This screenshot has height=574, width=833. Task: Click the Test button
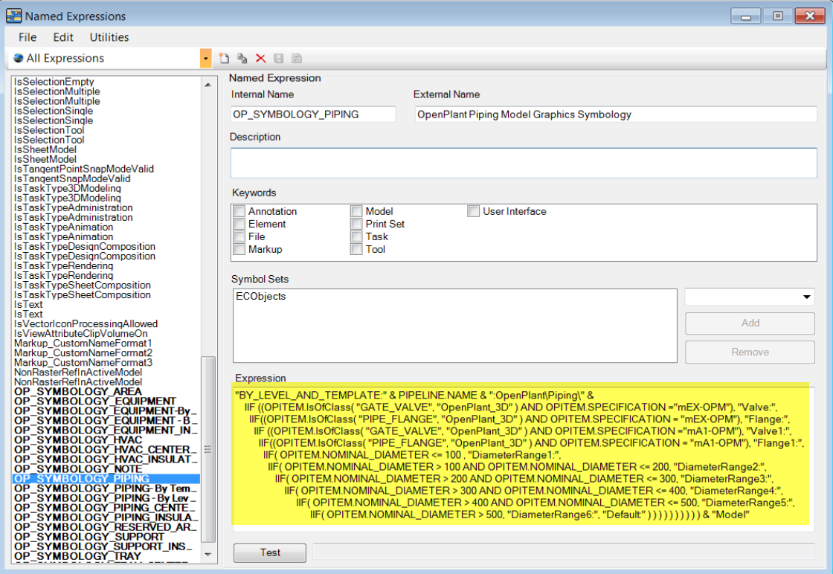[270, 552]
